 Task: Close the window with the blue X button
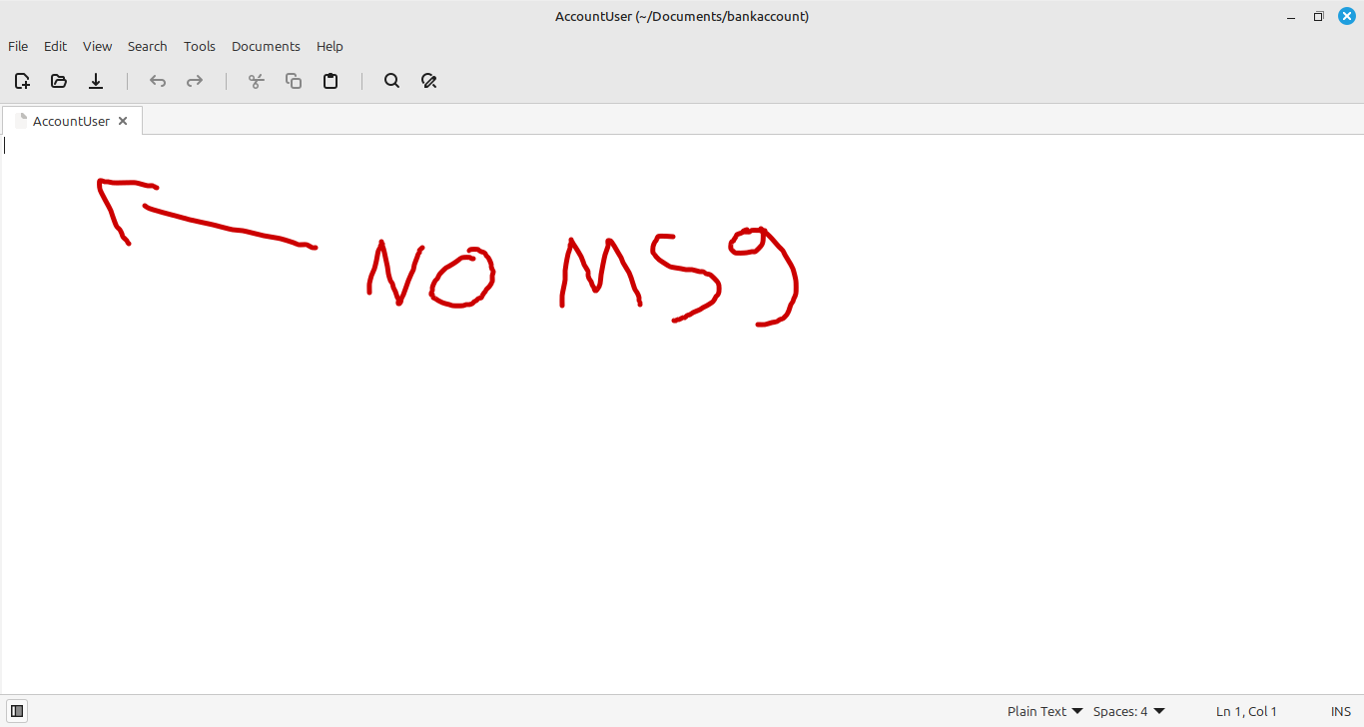point(1346,16)
